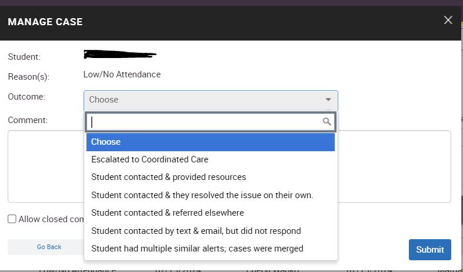Click the Manage Case title header
463x272 pixels.
click(x=45, y=22)
